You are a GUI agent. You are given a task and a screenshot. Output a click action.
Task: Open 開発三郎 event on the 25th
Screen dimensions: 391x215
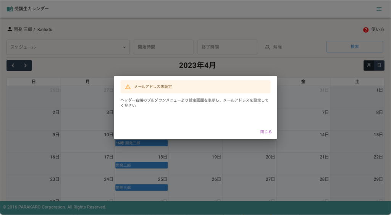[141, 187]
